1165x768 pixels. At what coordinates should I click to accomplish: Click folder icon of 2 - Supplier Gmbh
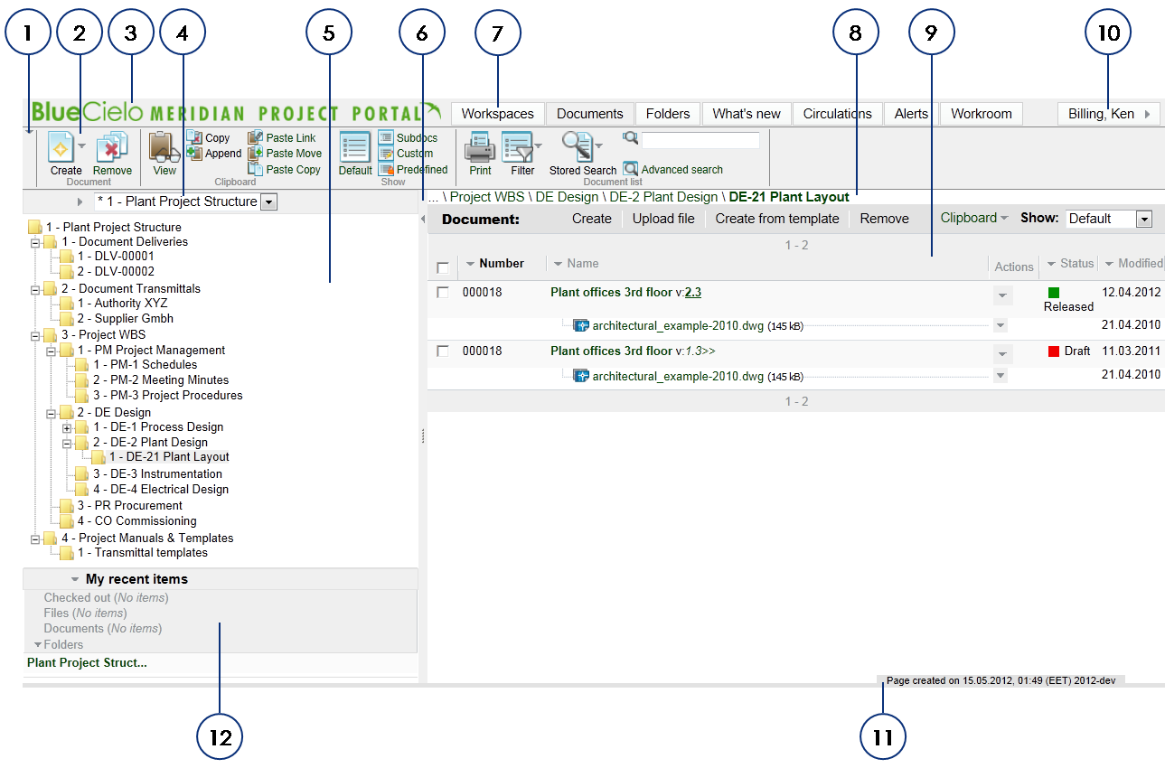[66, 319]
